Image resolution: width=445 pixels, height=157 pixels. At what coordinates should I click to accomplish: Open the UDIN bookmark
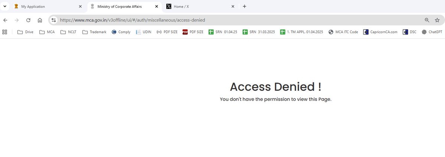tap(144, 32)
